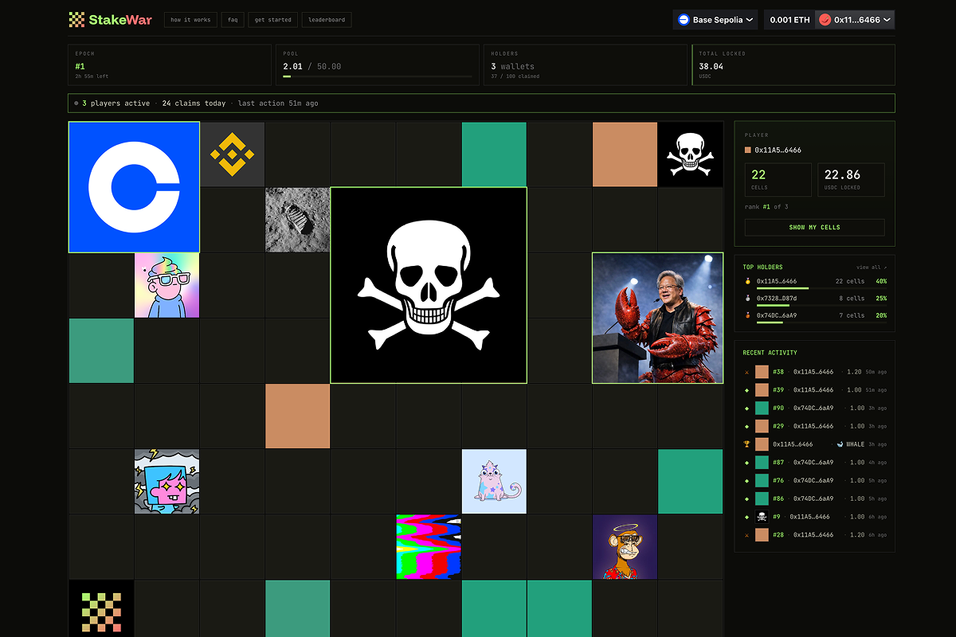Click the 'WHALE' label in Recent Activity
Viewport: 956px width, 637px height.
pyautogui.click(x=856, y=444)
